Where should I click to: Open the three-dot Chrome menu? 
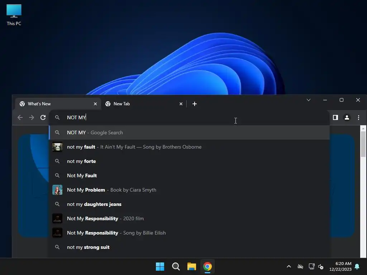point(358,117)
